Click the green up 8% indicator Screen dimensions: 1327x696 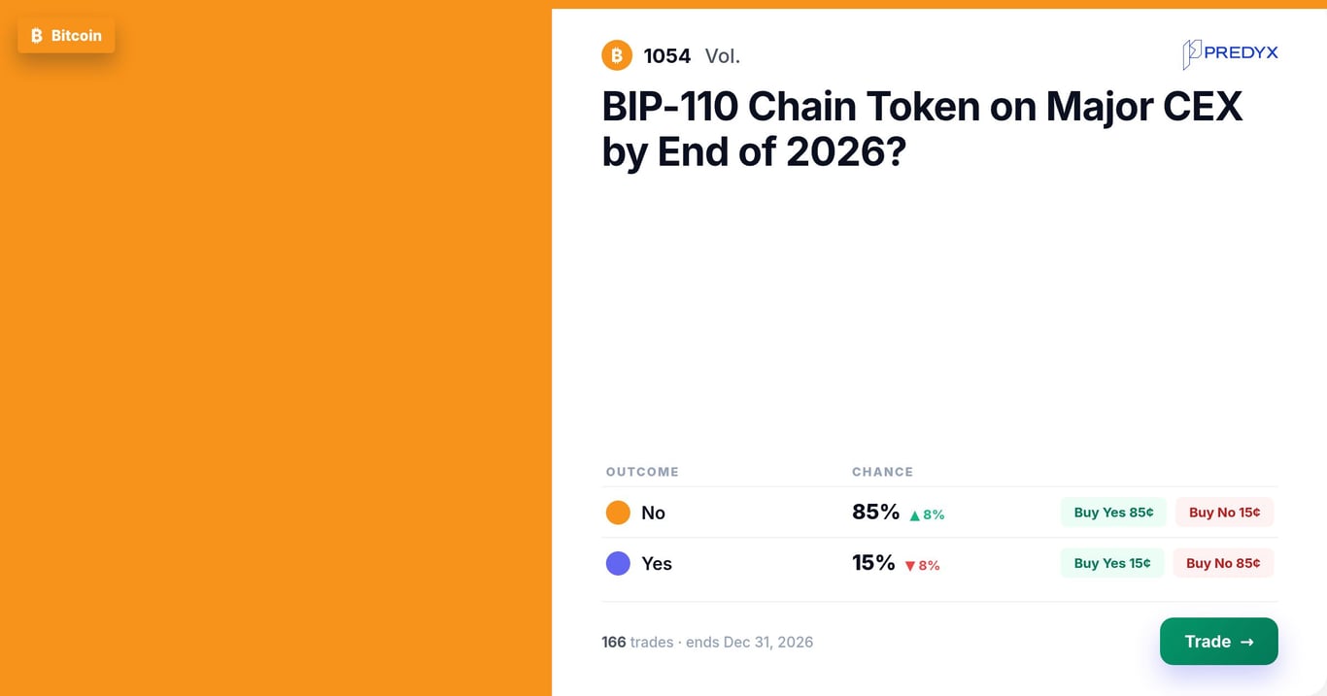click(x=927, y=515)
